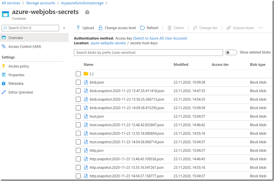This screenshot has height=181, width=274.
Task: Open the more options ellipsis in toolbar
Action: 260,28
